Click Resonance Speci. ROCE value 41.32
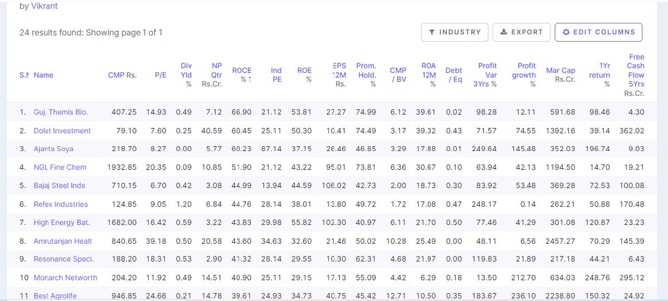The image size is (668, 301). point(242,259)
